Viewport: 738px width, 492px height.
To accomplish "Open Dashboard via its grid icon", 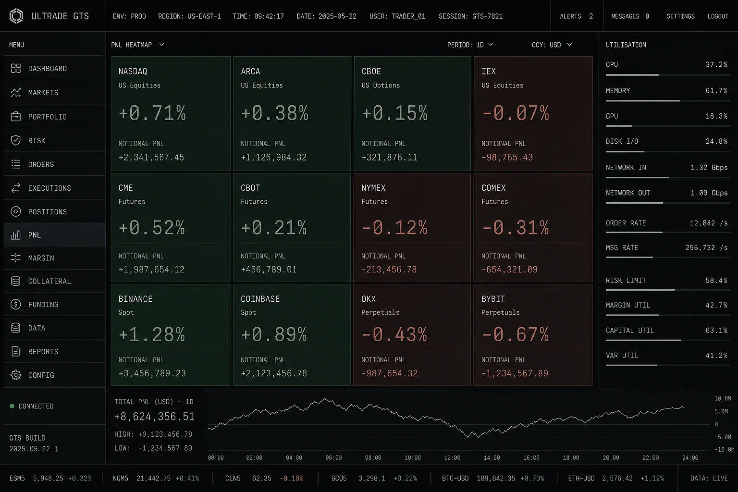I will (x=16, y=68).
